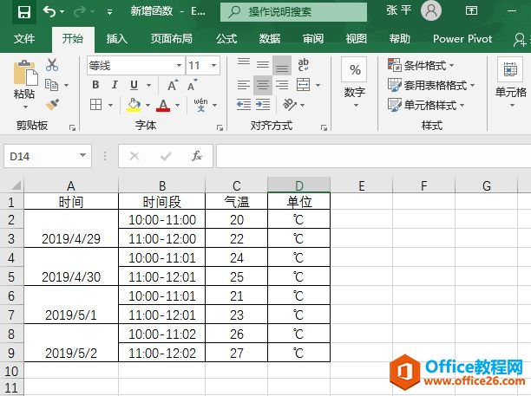Click the Insert Function fx icon
Viewport: 531px width, 396px height.
[x=197, y=156]
